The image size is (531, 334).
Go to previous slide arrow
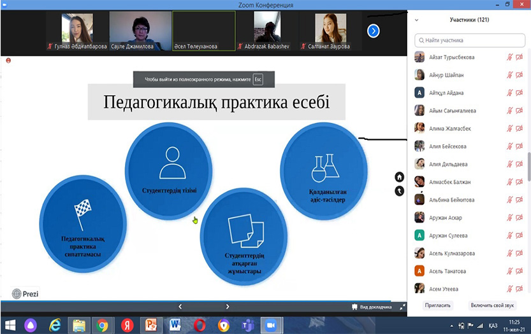tap(180, 307)
